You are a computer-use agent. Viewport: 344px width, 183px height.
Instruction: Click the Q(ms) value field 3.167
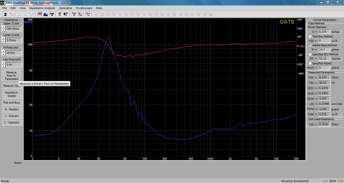[324, 99]
